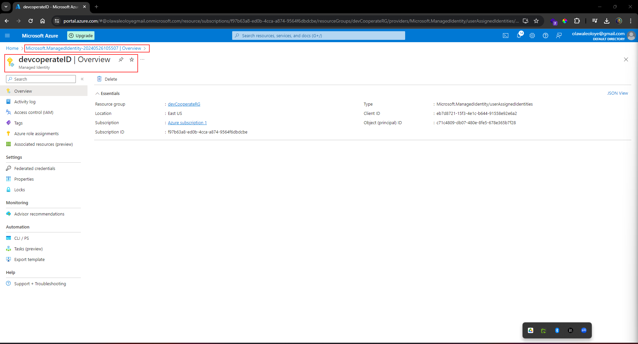Screen dimensions: 638x344
Task: Add devcoperateID to favorites with the star
Action: coord(131,60)
